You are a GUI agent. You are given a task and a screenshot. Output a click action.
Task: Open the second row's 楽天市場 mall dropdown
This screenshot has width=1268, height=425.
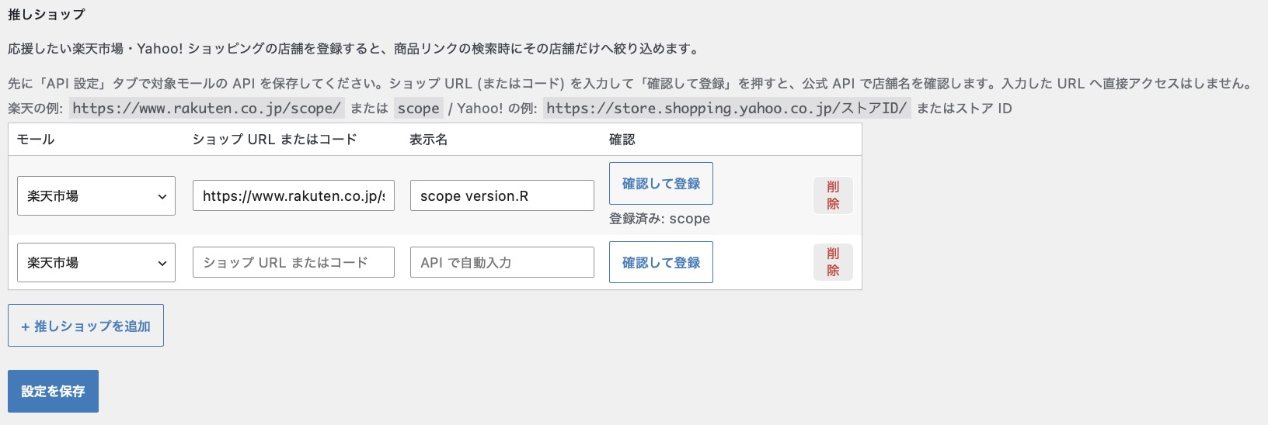point(96,263)
